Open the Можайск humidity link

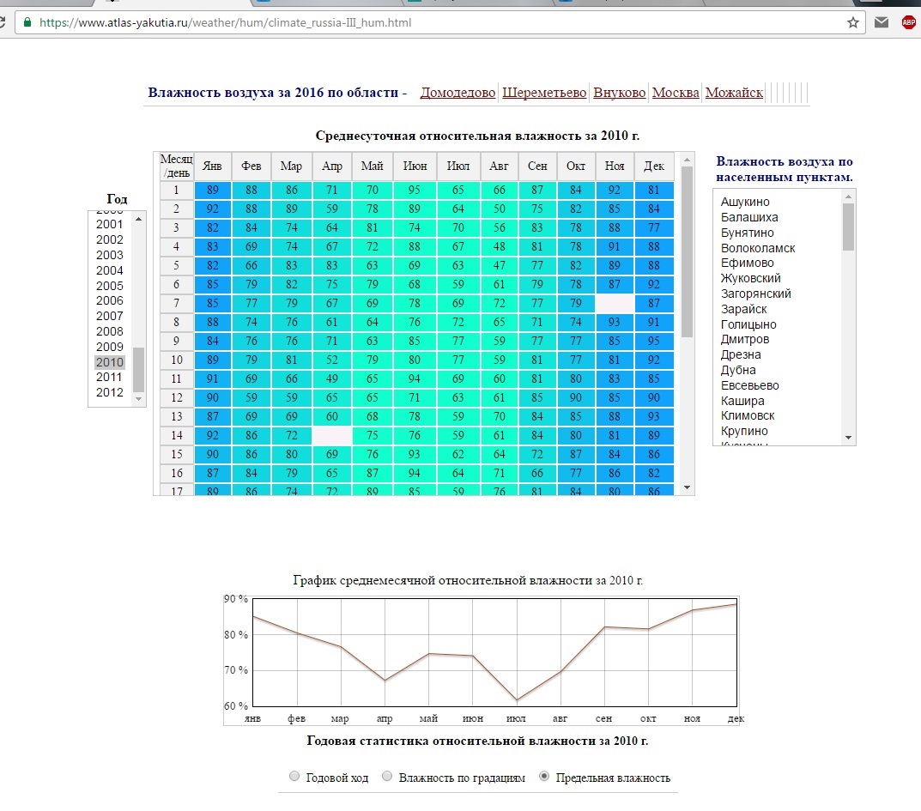(734, 93)
